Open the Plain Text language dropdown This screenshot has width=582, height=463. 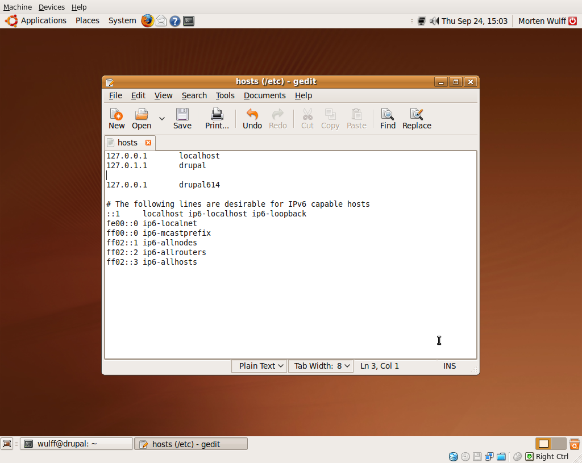point(259,366)
